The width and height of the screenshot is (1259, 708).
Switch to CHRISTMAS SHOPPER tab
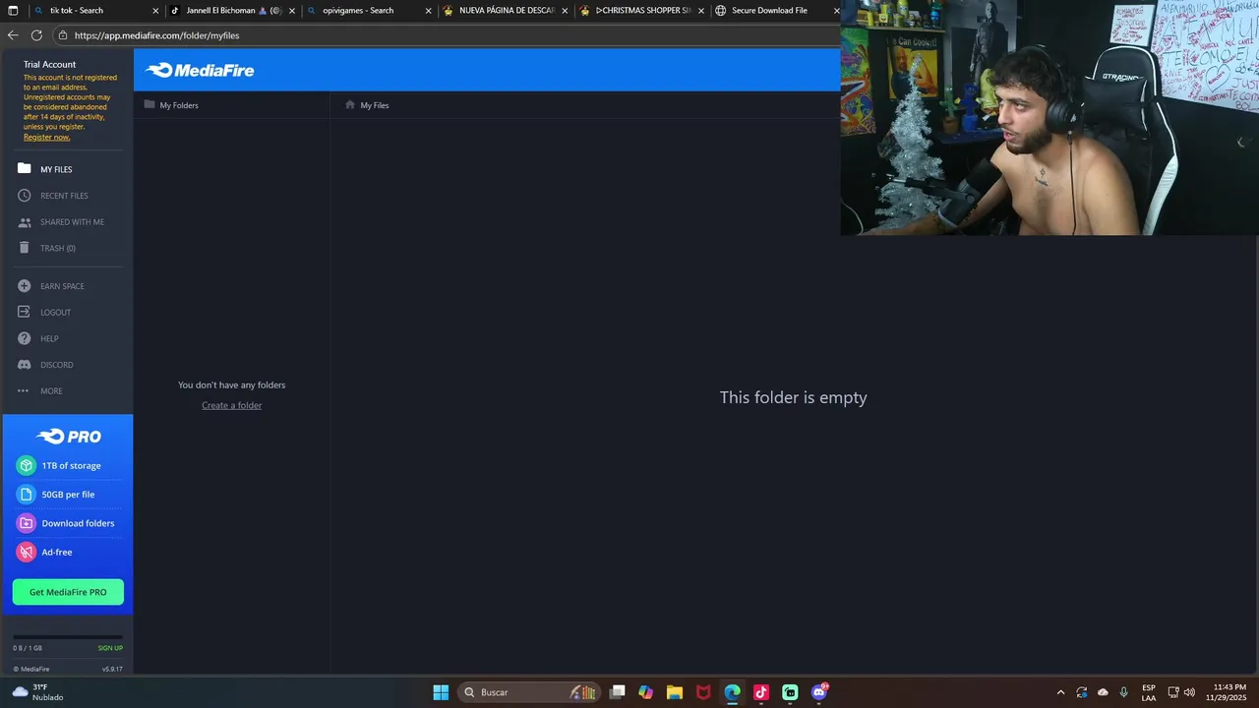pos(642,11)
